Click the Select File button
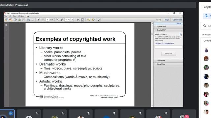Viewport: 211px width, 118px height. [x=168, y=54]
